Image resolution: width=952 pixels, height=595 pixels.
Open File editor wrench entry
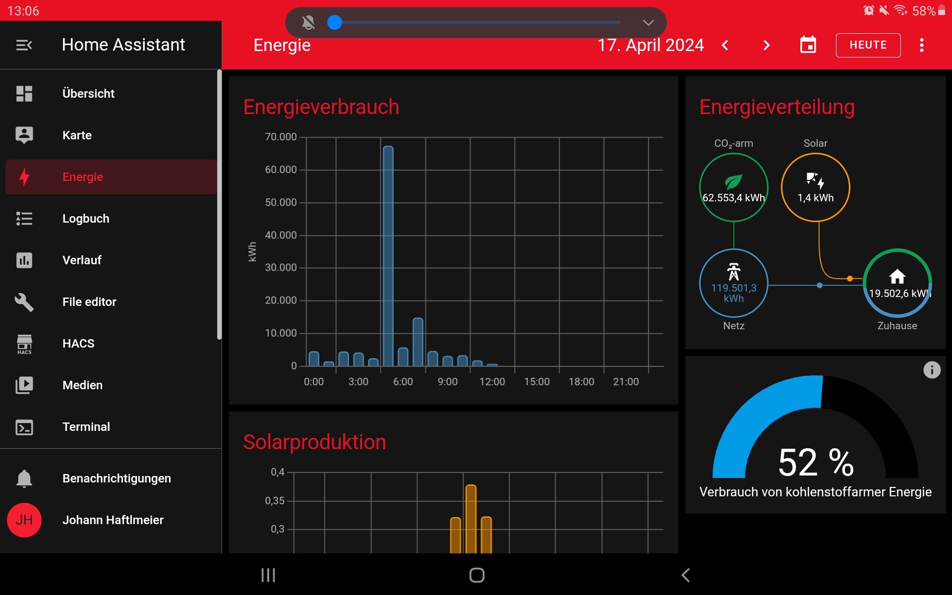(x=89, y=302)
